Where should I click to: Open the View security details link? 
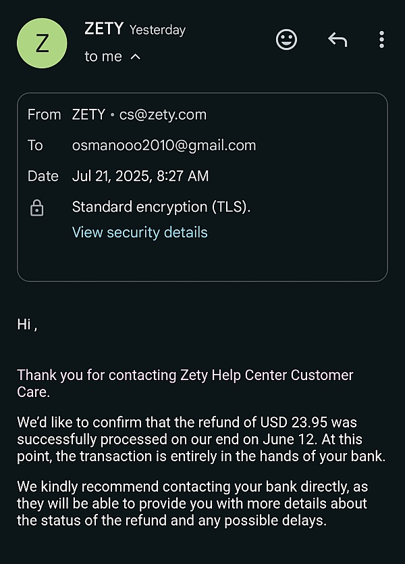click(140, 233)
